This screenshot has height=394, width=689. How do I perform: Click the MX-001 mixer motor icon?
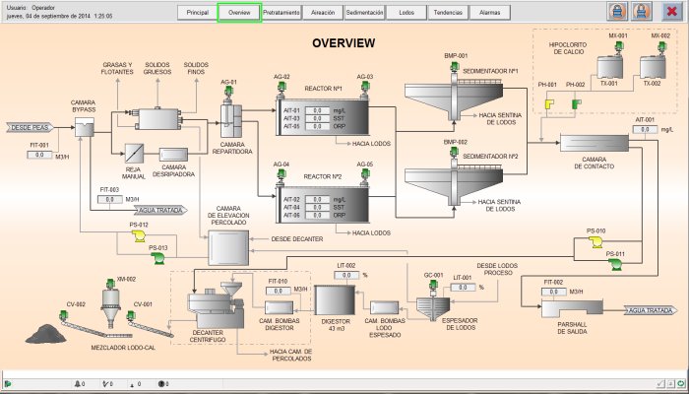click(x=617, y=47)
